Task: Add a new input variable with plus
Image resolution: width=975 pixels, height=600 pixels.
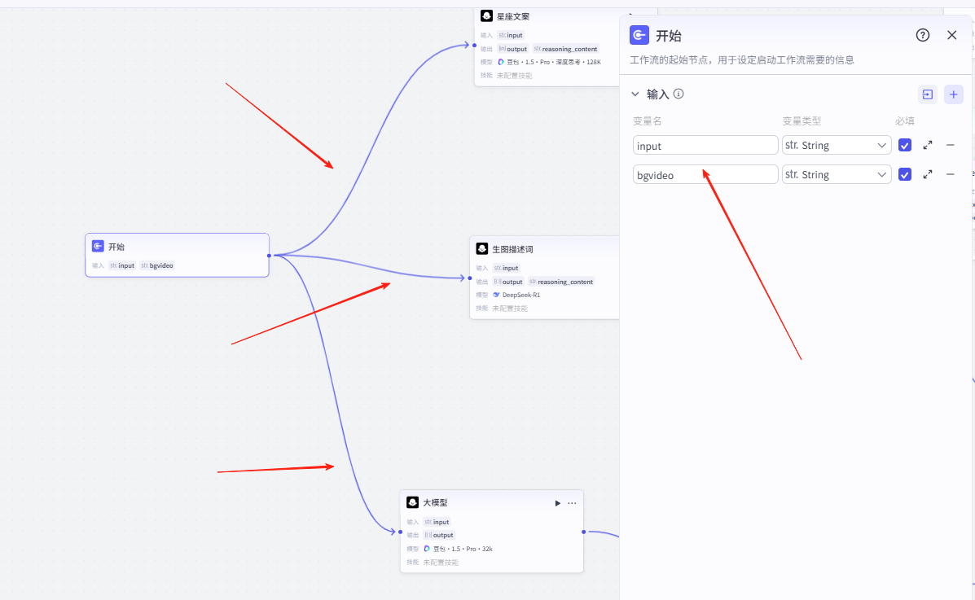Action: tap(954, 94)
